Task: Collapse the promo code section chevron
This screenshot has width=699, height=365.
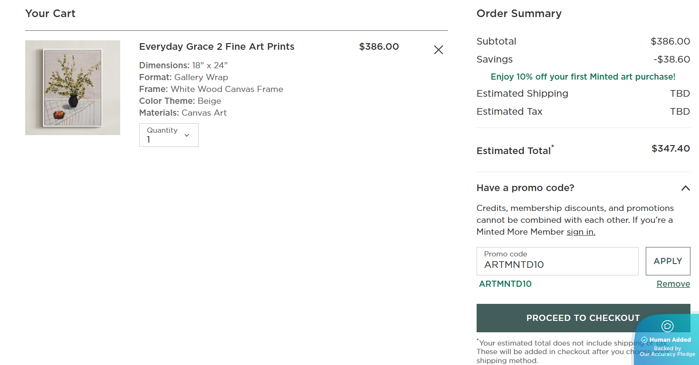Action: (x=685, y=188)
